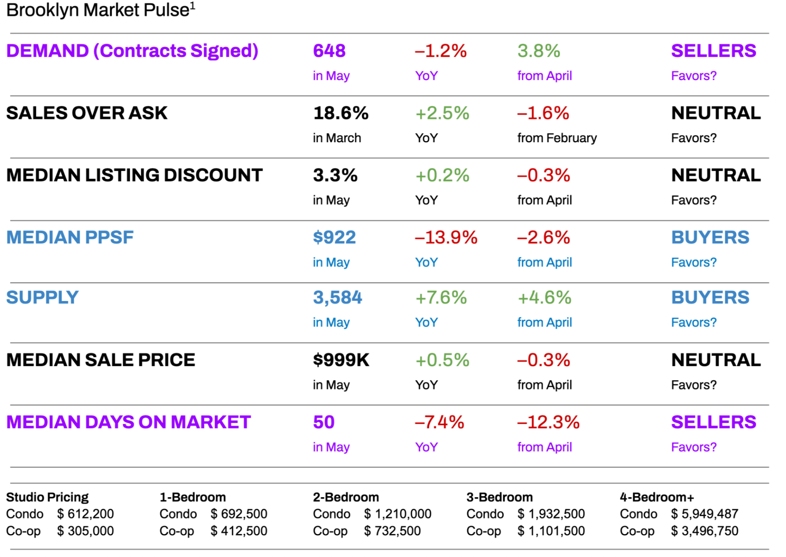Image resolution: width=786 pixels, height=557 pixels.
Task: Click the $999K median sale price
Action: point(341,360)
